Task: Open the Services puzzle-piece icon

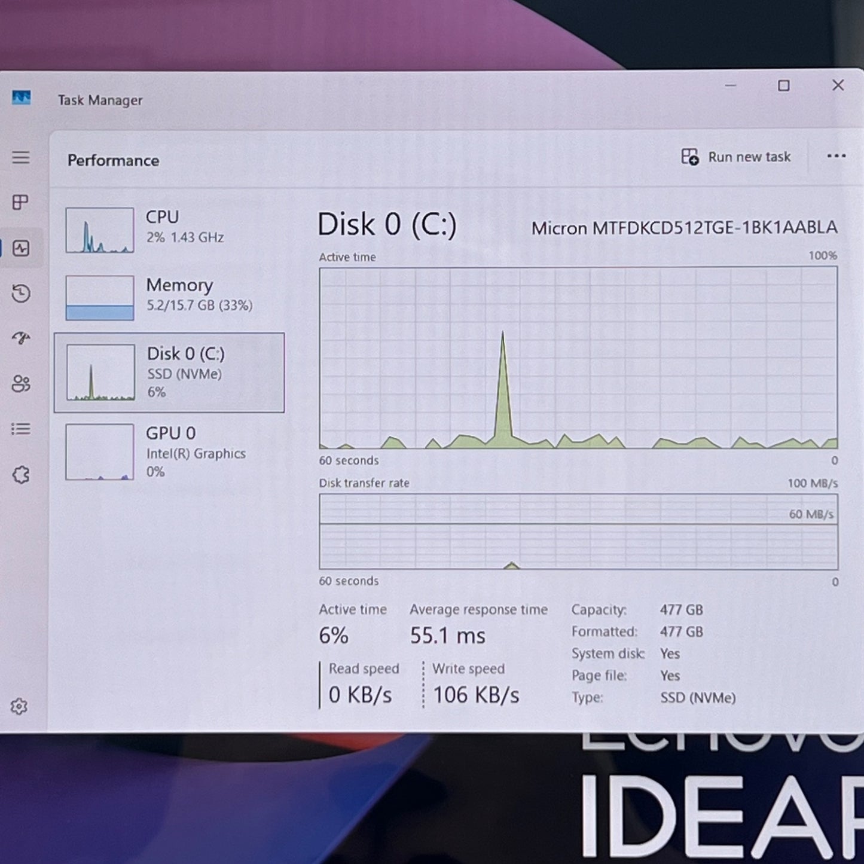Action: click(21, 475)
